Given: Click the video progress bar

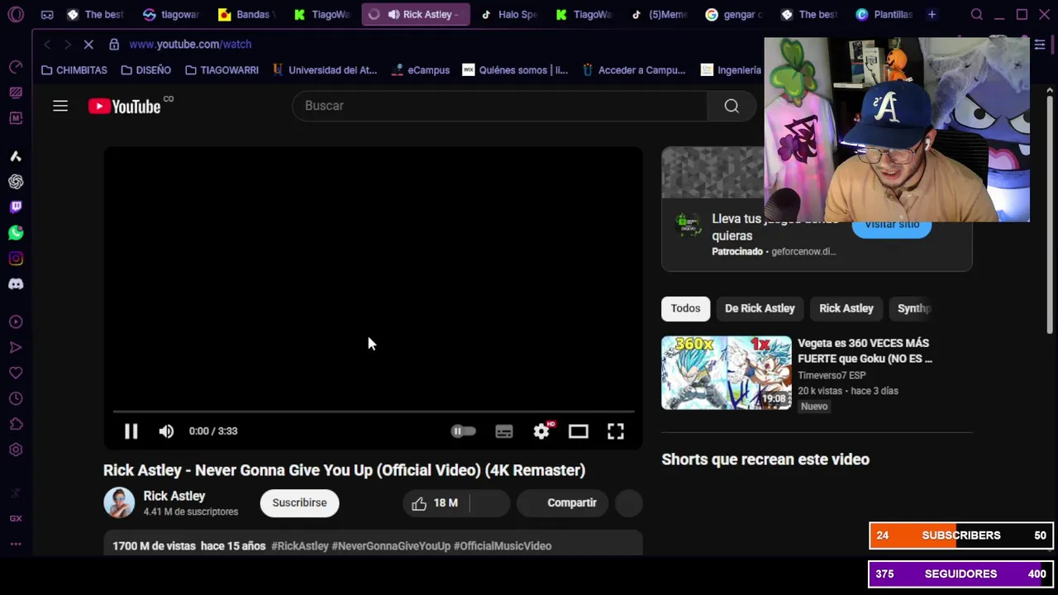Looking at the screenshot, I should 373,411.
